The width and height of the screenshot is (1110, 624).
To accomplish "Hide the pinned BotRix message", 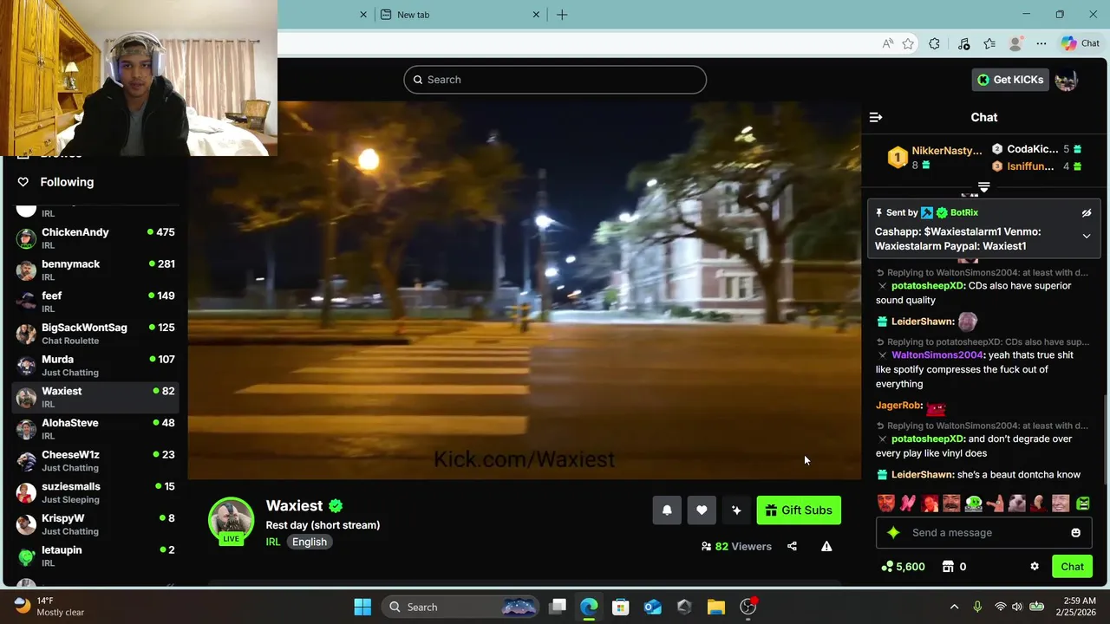I will (x=1087, y=212).
